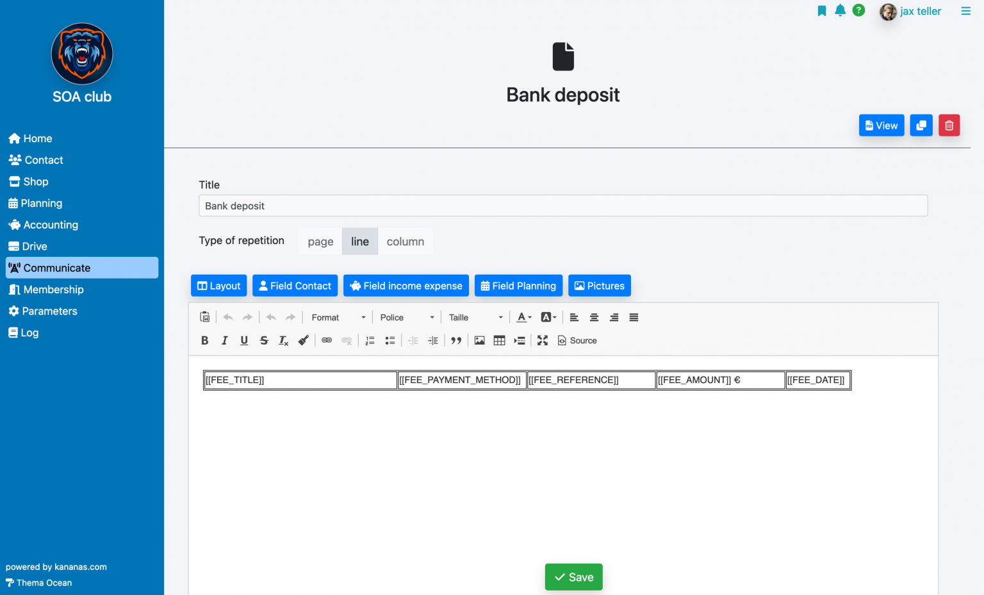Insert a block quote

pyautogui.click(x=456, y=341)
